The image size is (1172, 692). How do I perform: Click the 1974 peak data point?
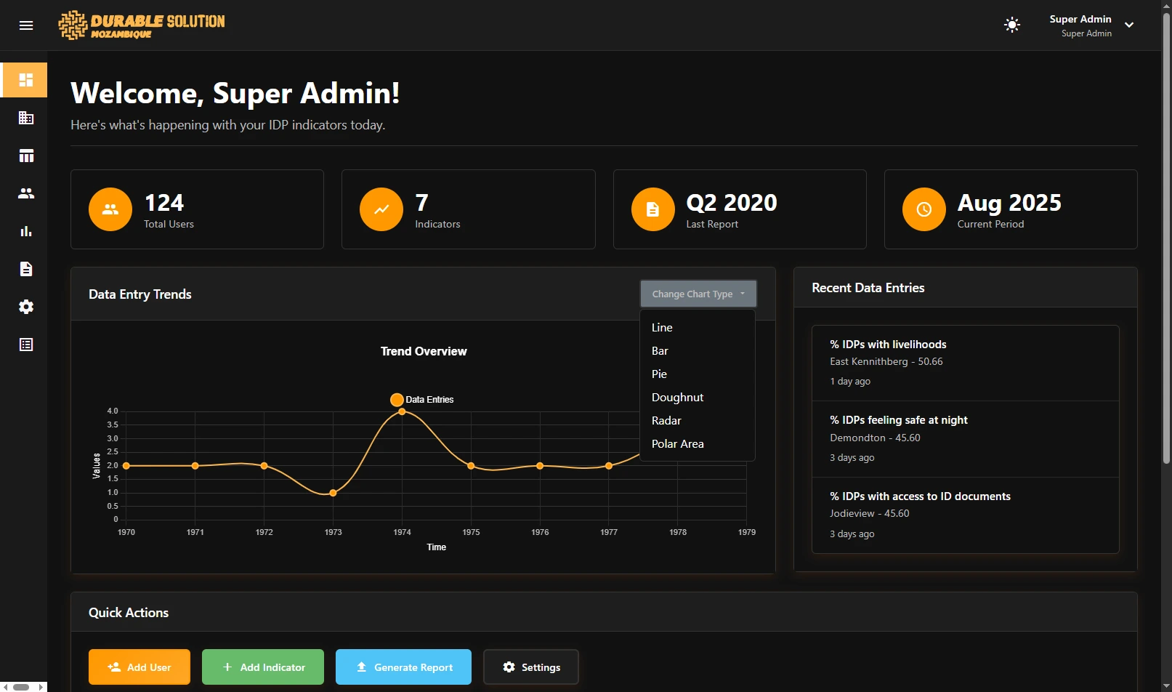pyautogui.click(x=402, y=411)
